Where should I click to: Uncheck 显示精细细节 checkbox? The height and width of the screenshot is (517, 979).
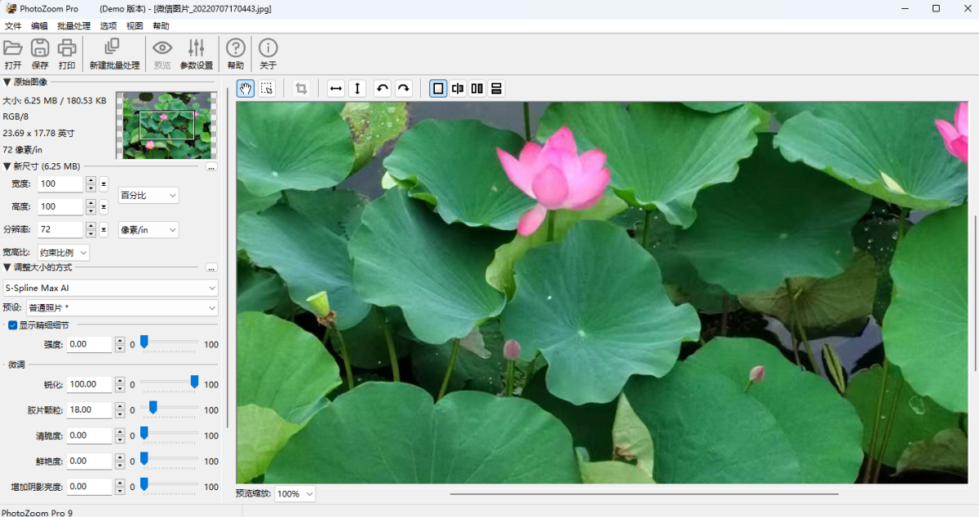click(12, 325)
